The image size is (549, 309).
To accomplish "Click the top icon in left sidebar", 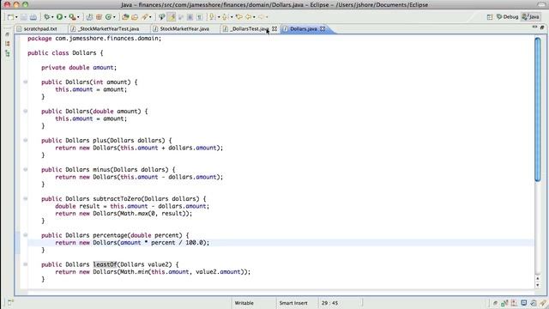I will [8, 34].
